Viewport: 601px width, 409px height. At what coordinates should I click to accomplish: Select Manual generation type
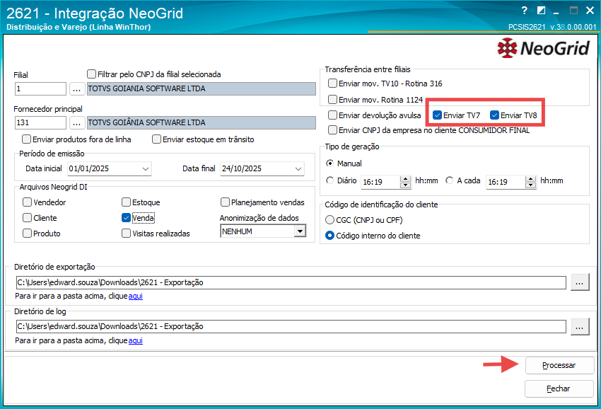329,163
